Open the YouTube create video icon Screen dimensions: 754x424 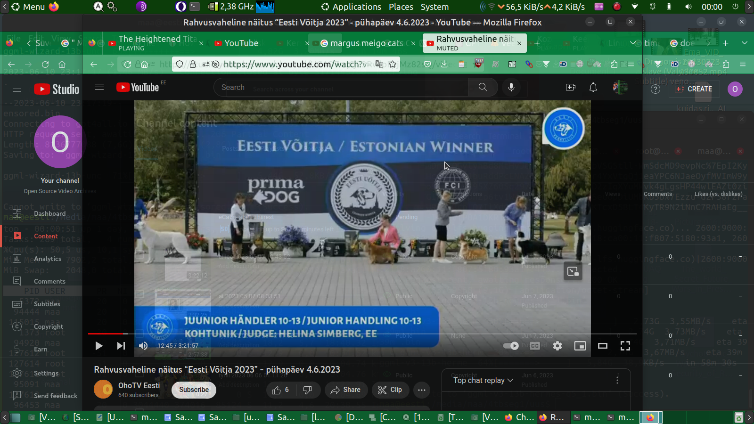(x=570, y=87)
